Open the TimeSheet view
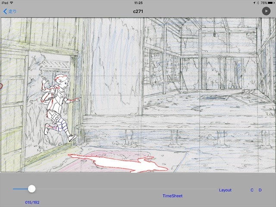This screenshot has height=207, width=276. [x=172, y=196]
